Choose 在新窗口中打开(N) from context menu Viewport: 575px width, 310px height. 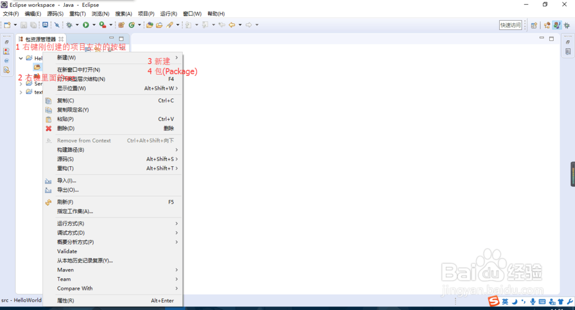tap(113, 70)
